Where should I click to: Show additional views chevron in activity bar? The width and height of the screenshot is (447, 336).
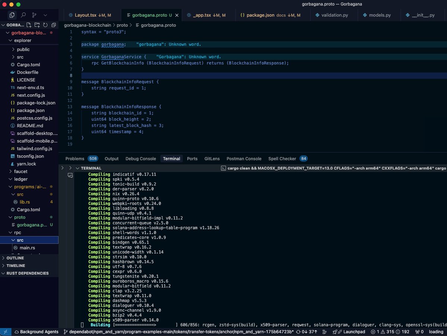(45, 15)
